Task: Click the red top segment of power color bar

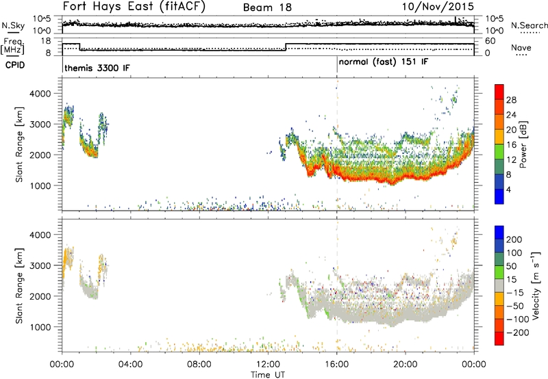Action: (x=499, y=92)
